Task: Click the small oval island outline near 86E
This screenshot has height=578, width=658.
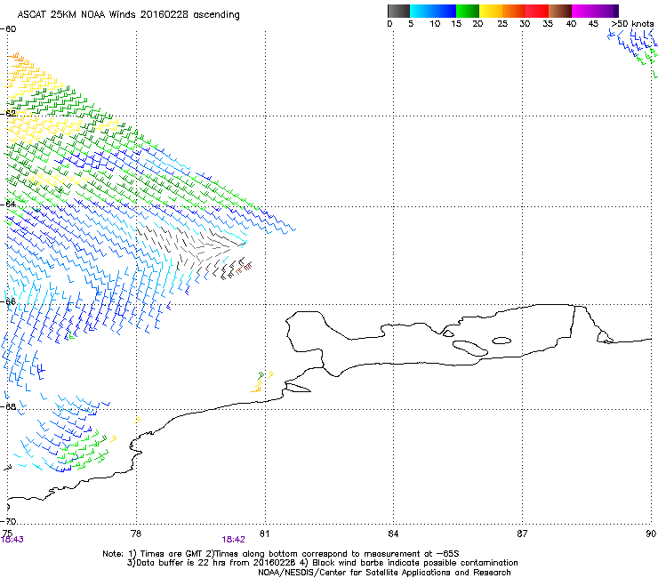Action: [x=502, y=341]
